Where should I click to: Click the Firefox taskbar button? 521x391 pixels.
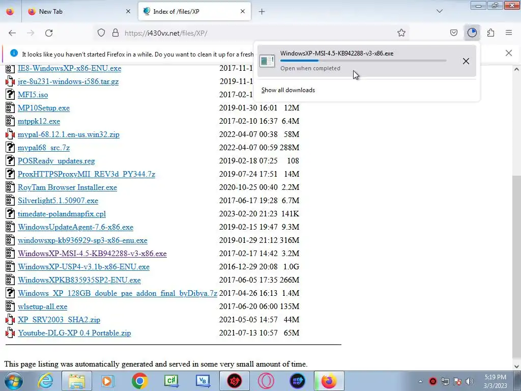tap(329, 381)
